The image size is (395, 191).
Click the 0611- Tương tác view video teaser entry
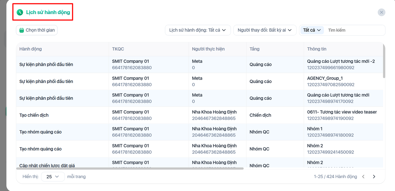[342, 112]
